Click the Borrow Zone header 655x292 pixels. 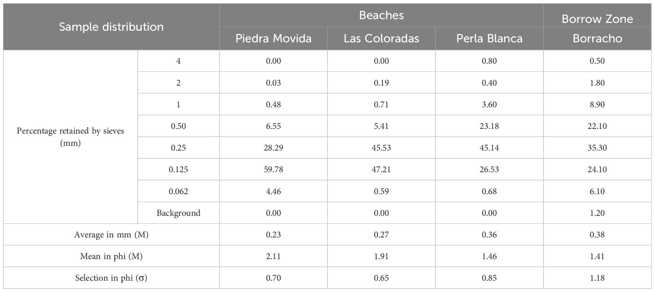coord(597,19)
